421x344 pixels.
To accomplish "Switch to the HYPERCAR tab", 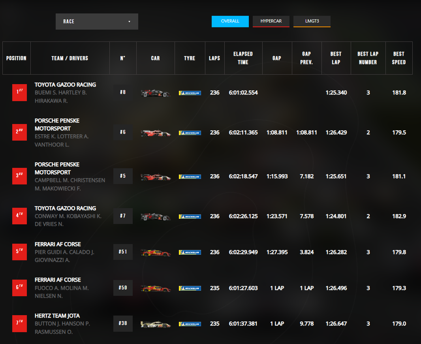I will (271, 21).
